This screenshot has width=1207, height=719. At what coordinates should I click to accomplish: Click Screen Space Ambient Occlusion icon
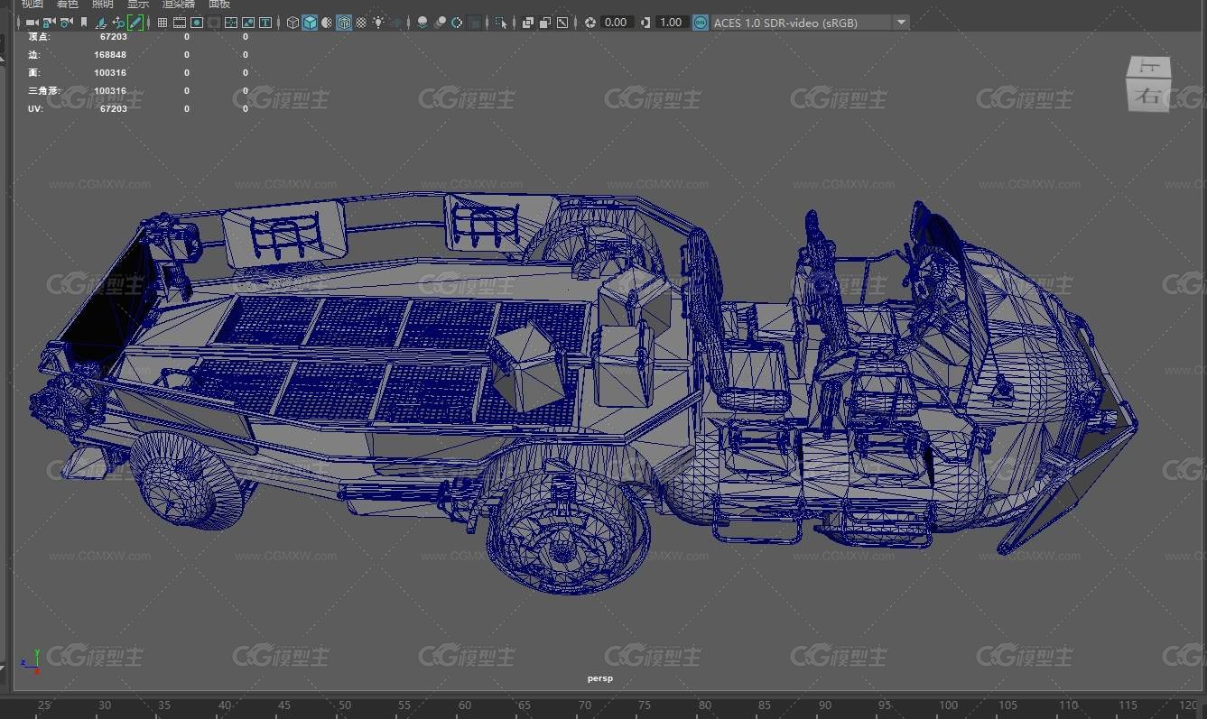coord(422,23)
